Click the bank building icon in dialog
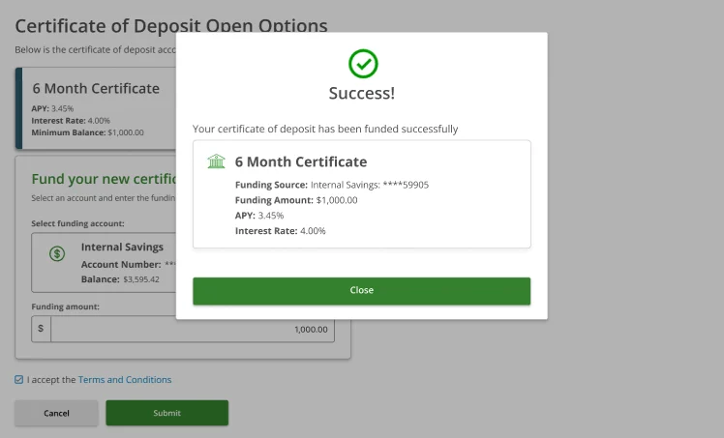Viewport: 724px width, 438px height. pyautogui.click(x=216, y=161)
